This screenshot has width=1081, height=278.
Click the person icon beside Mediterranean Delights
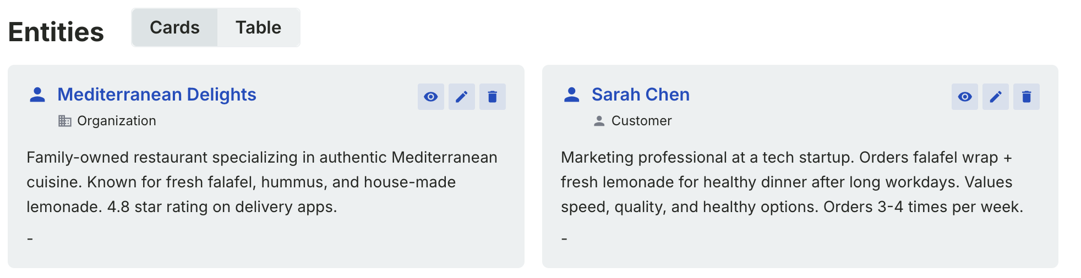coord(37,95)
